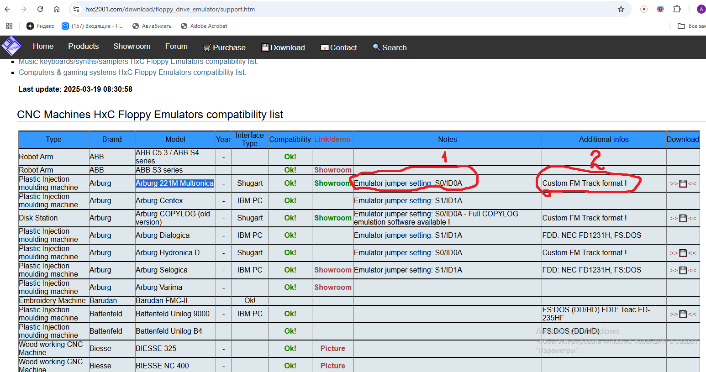Click the Compatibility column header
This screenshot has width=706, height=372.
point(290,139)
